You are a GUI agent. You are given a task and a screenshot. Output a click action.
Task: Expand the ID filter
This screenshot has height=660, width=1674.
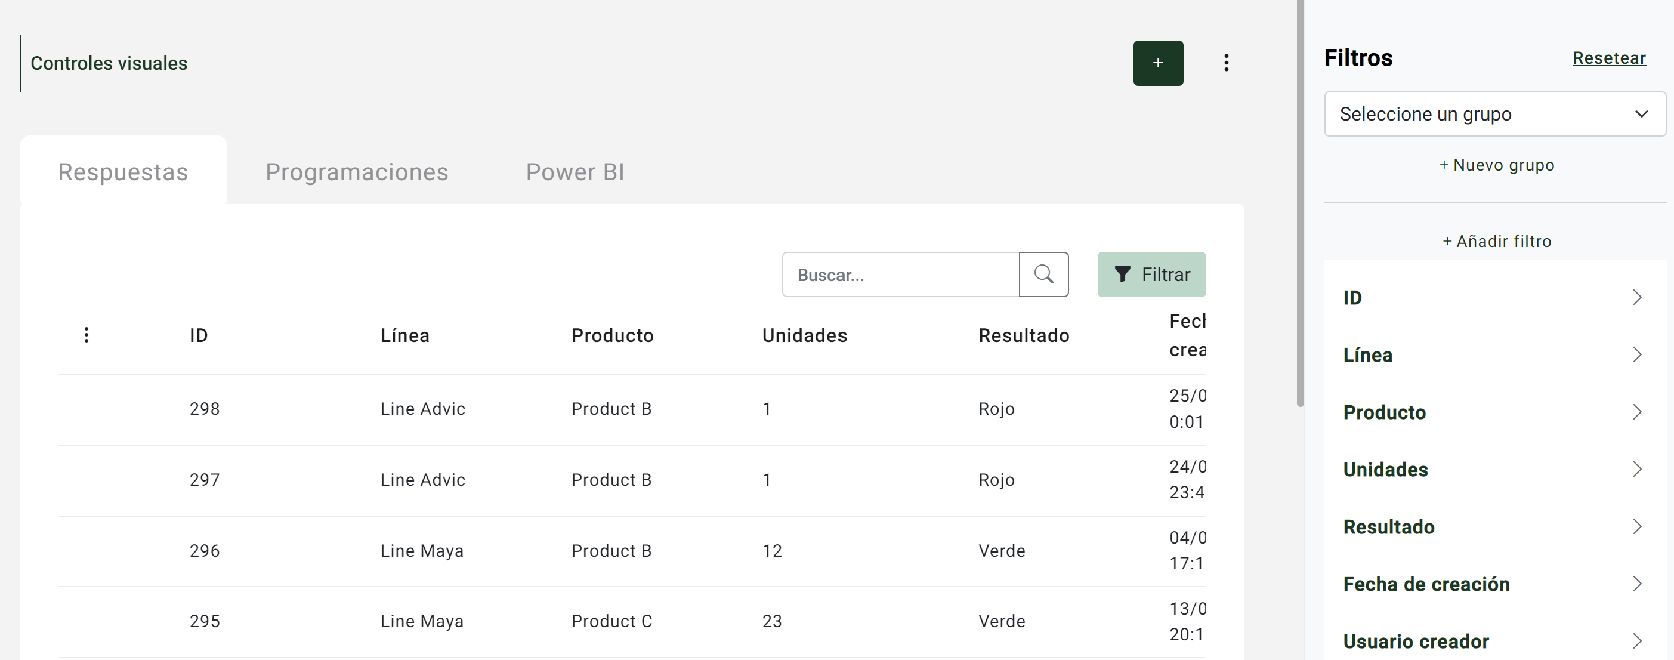[x=1494, y=298]
